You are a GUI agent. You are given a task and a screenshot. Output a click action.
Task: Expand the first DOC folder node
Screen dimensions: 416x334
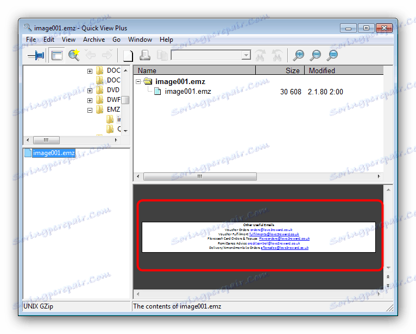point(90,71)
